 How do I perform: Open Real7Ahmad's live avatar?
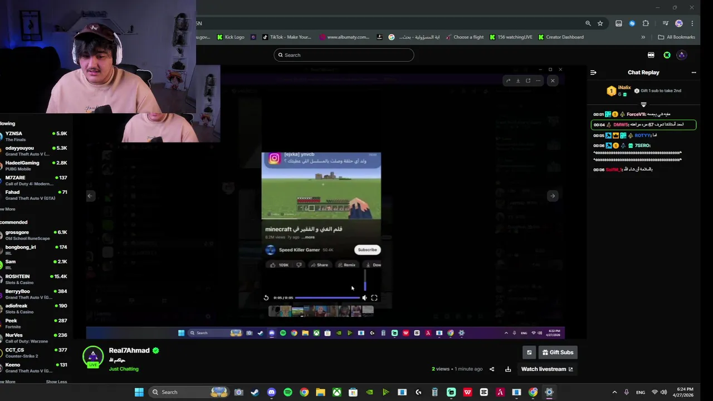(x=93, y=357)
